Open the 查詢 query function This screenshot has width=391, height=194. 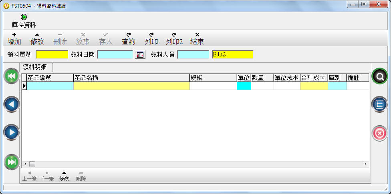129,39
